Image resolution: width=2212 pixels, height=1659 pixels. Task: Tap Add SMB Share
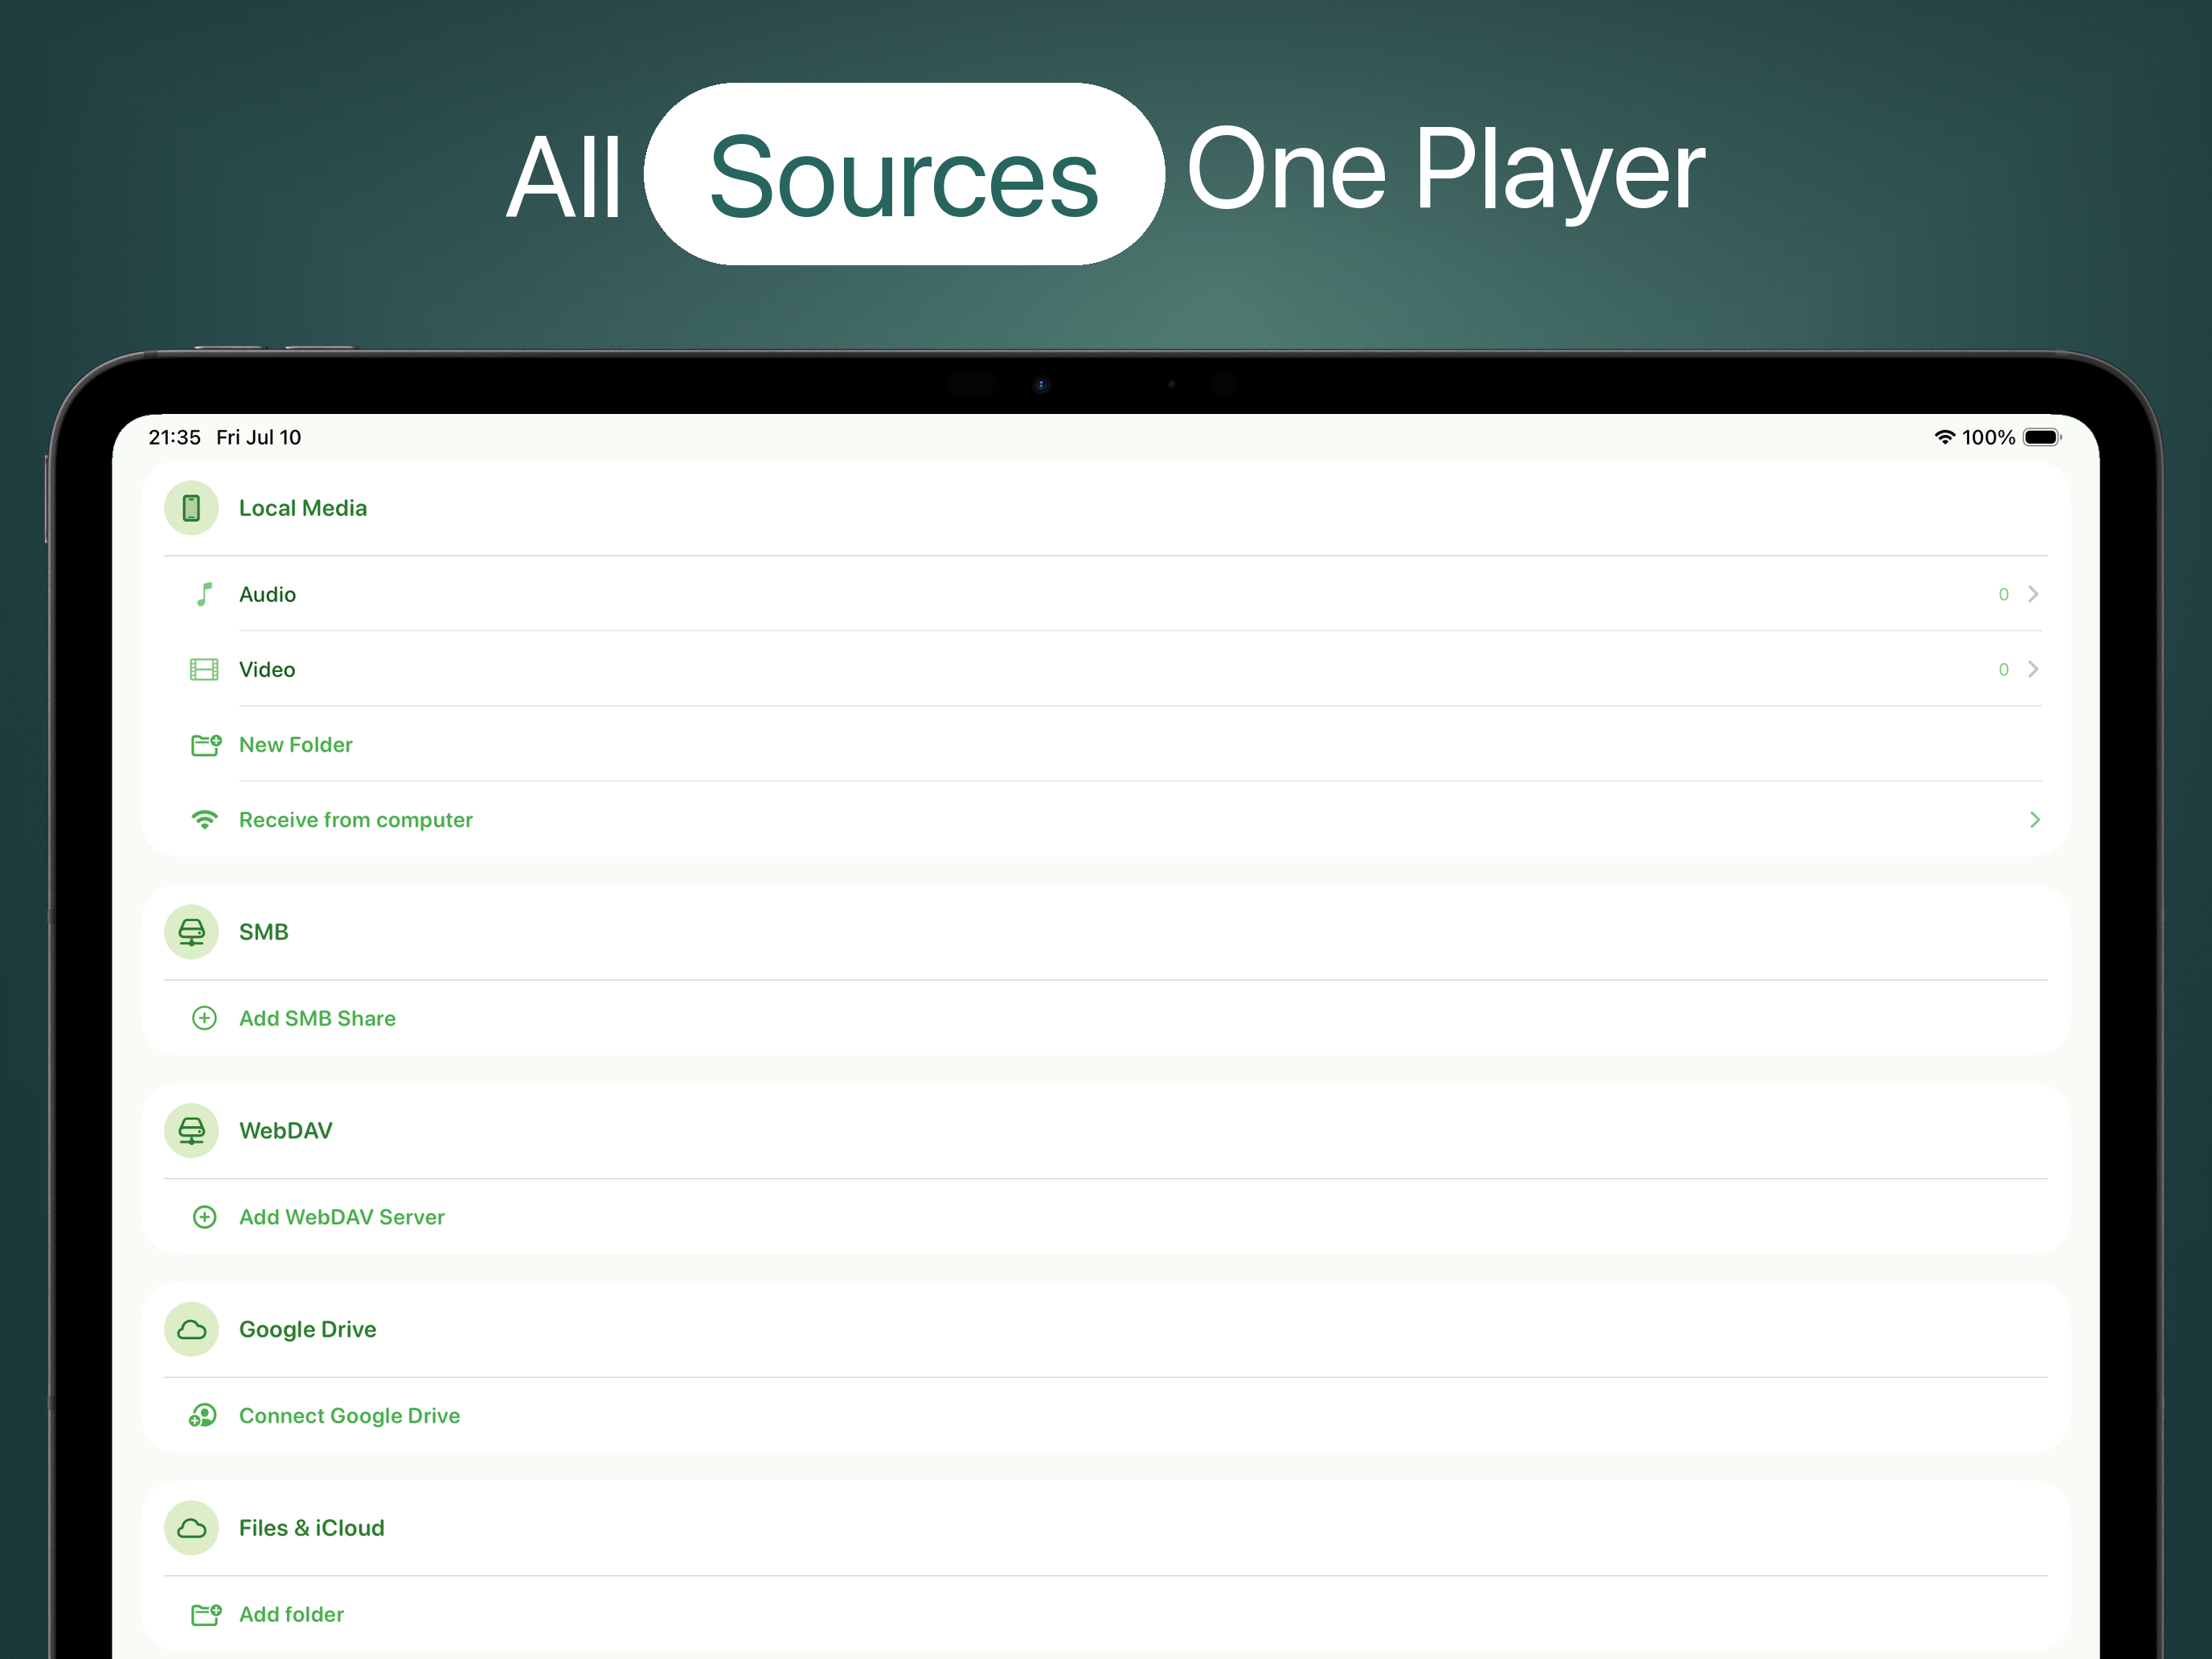point(1104,1018)
